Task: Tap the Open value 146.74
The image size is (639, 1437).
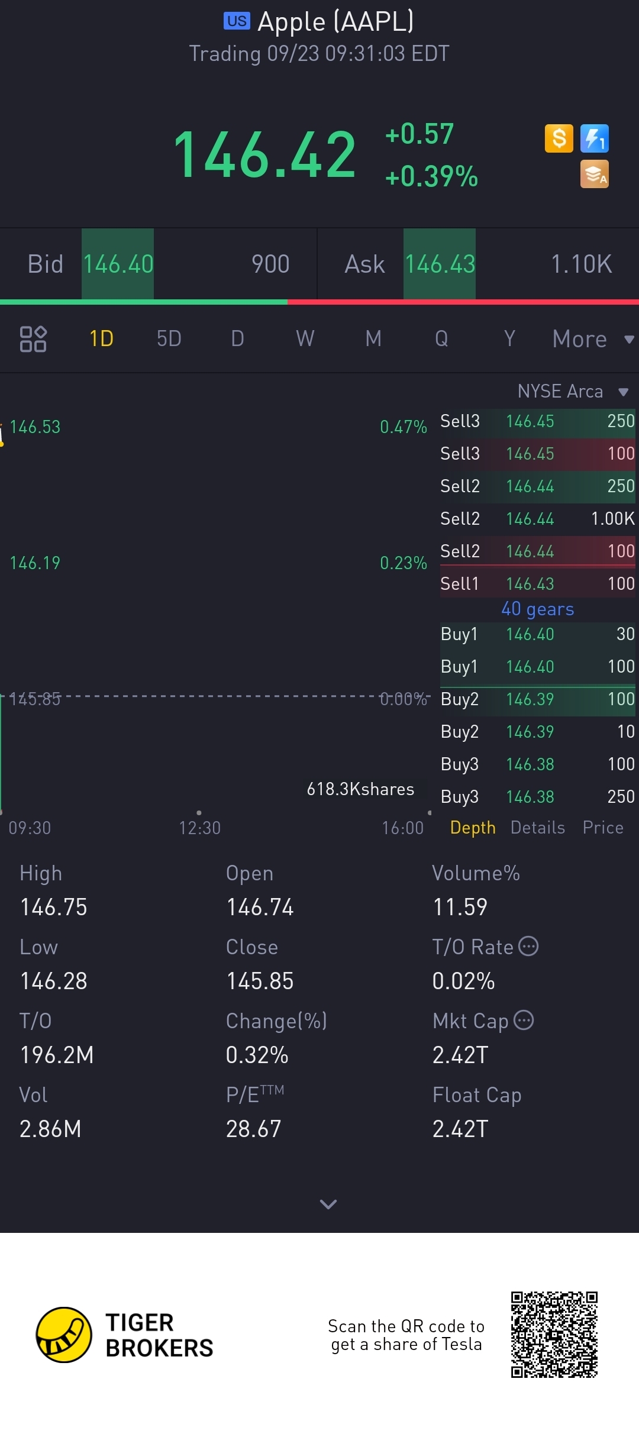Action: pyautogui.click(x=260, y=907)
